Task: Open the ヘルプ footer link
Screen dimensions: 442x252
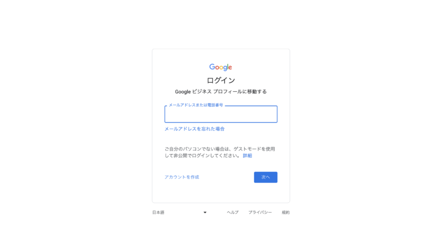Action: tap(233, 213)
